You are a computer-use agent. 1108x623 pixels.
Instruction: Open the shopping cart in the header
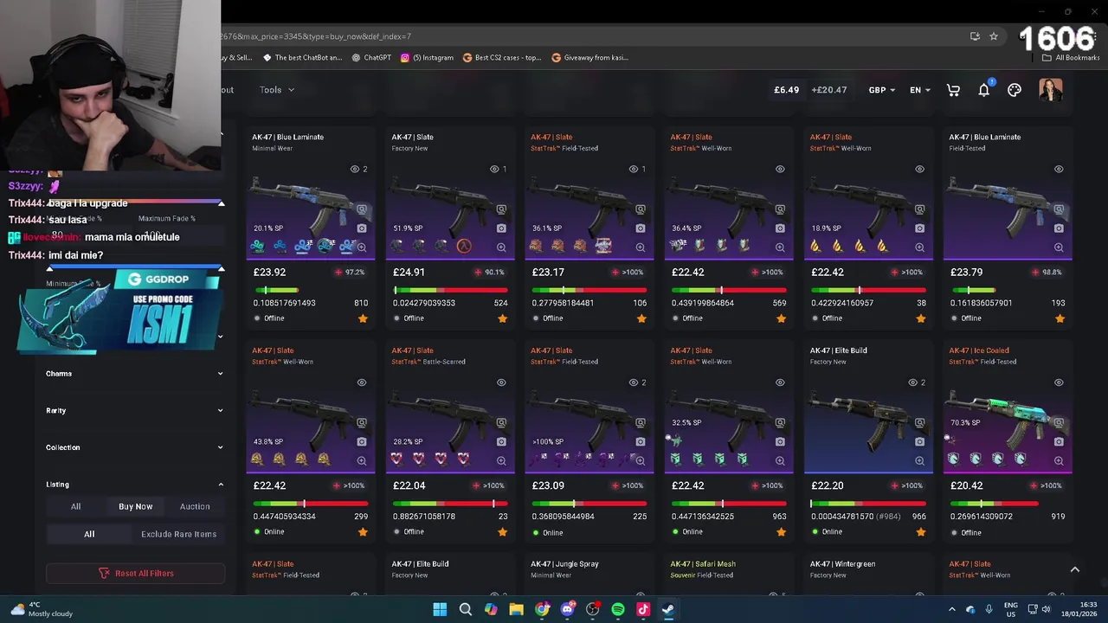(953, 90)
